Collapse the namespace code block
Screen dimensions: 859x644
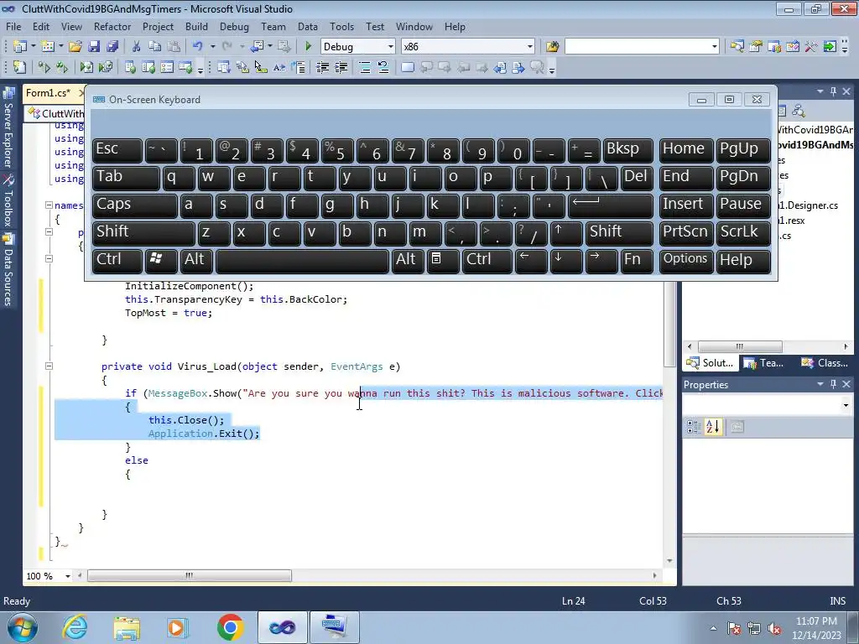(49, 205)
